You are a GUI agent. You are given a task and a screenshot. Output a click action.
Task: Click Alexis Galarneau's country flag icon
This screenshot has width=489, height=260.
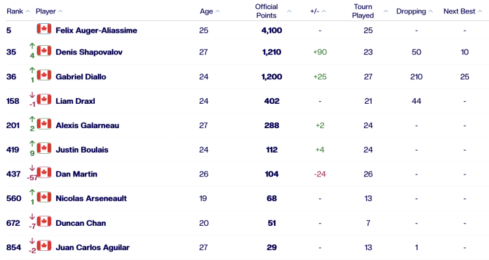point(43,124)
